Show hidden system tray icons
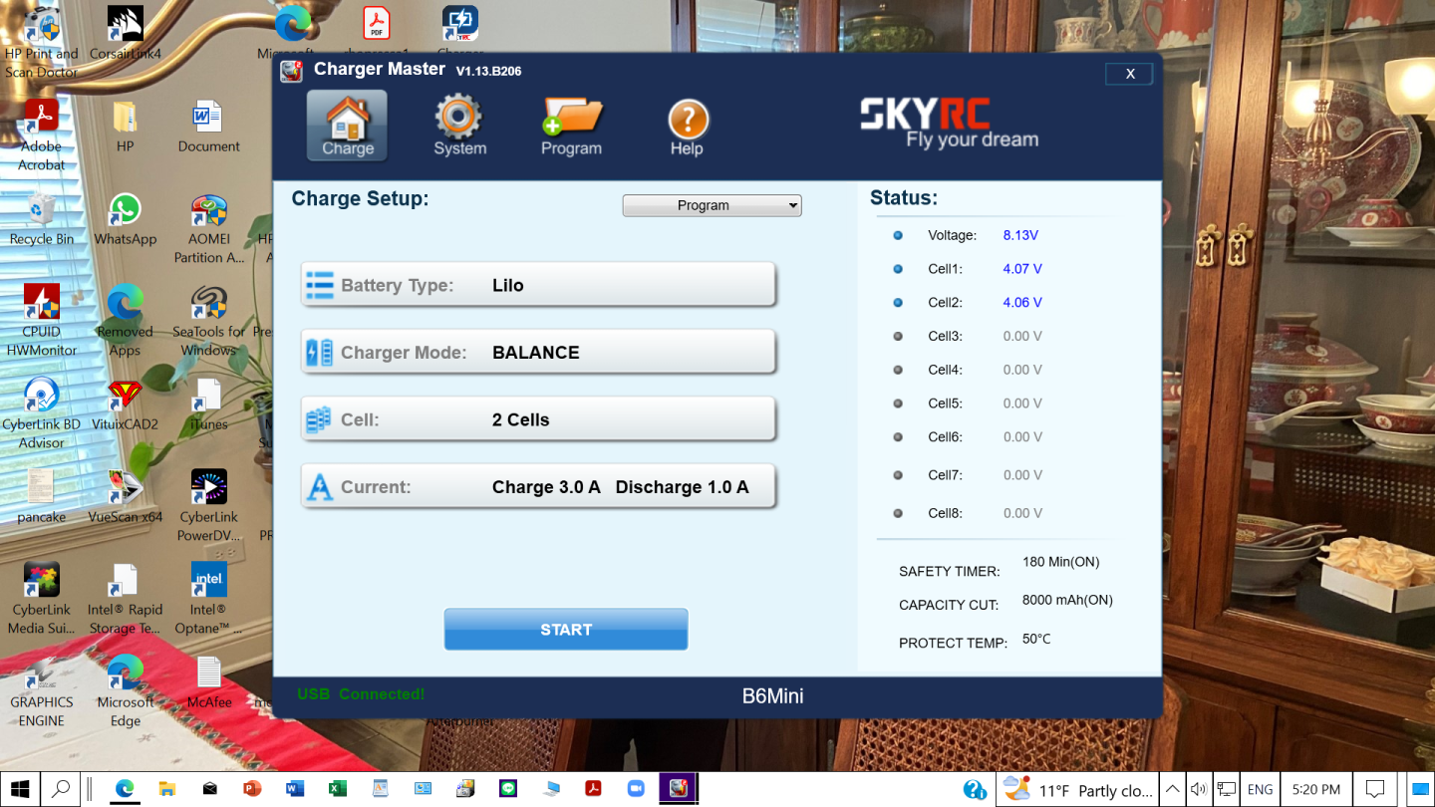The height and width of the screenshot is (807, 1435). [x=1173, y=789]
